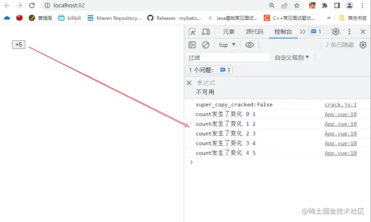Select the log text count发生了变化 2 3

(226, 134)
